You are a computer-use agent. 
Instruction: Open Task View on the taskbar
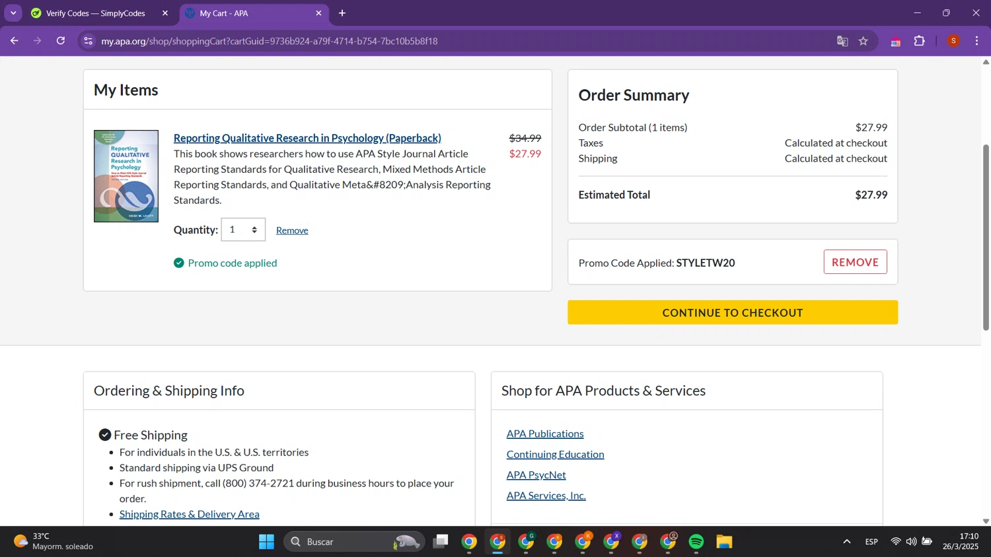441,542
